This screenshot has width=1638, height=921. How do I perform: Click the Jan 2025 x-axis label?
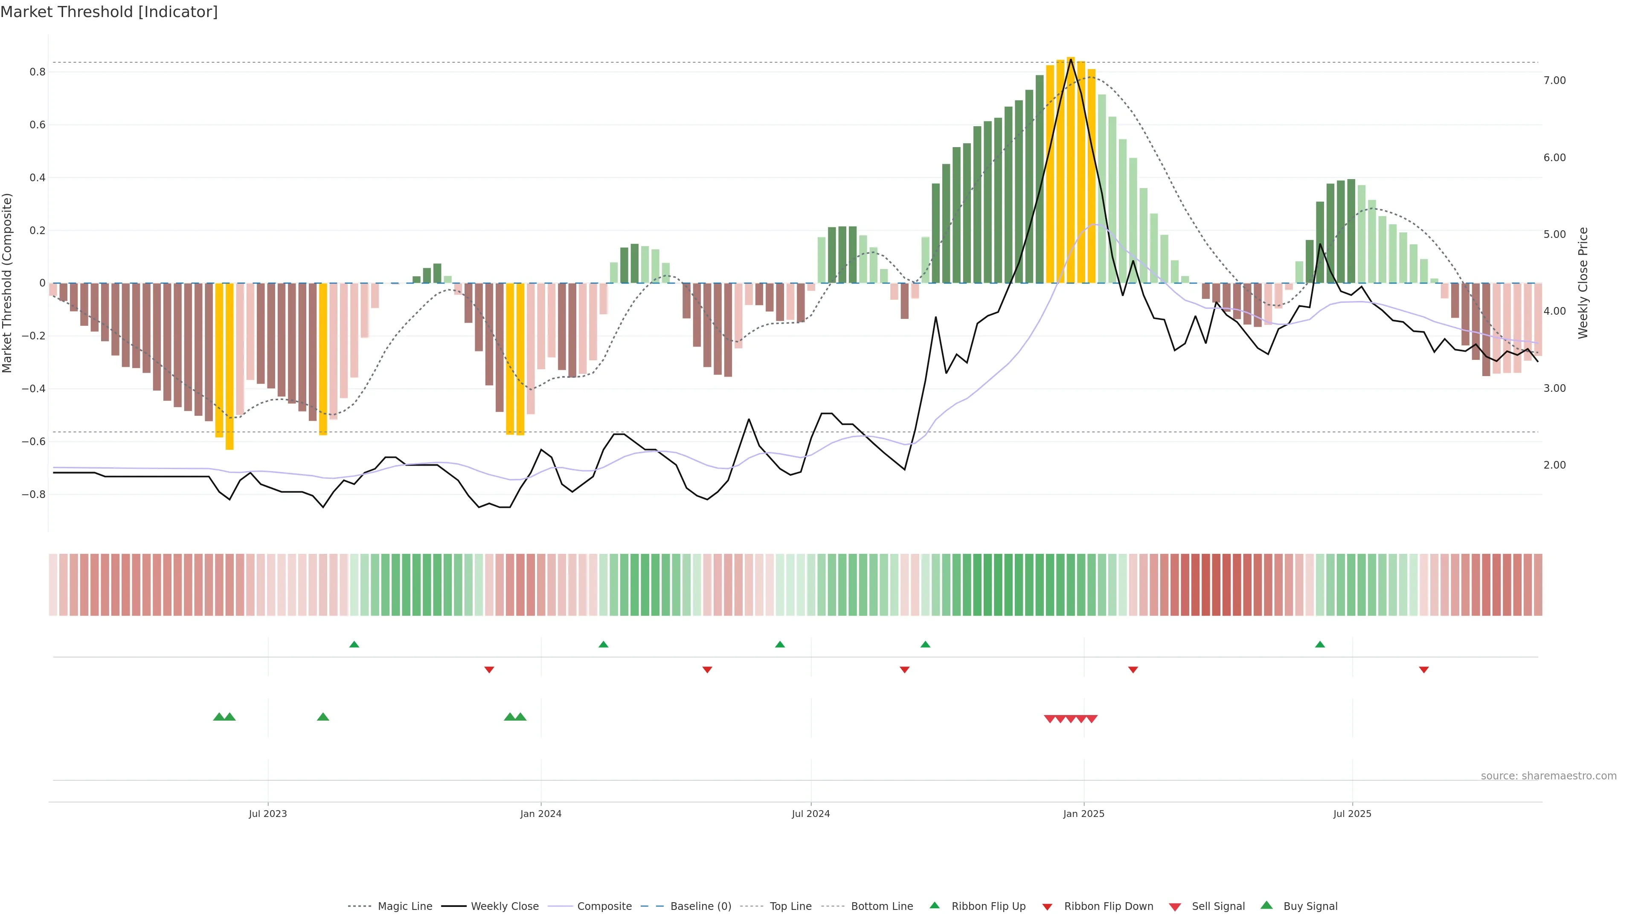(1083, 814)
